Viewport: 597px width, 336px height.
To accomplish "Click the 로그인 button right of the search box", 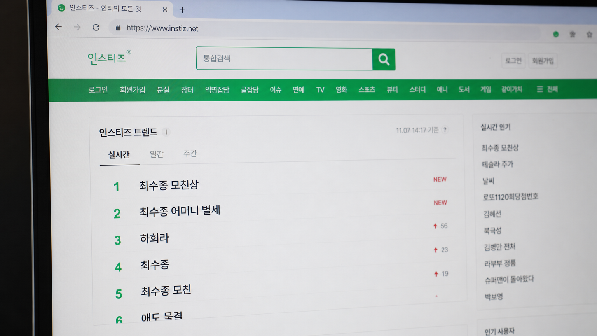I will click(513, 61).
